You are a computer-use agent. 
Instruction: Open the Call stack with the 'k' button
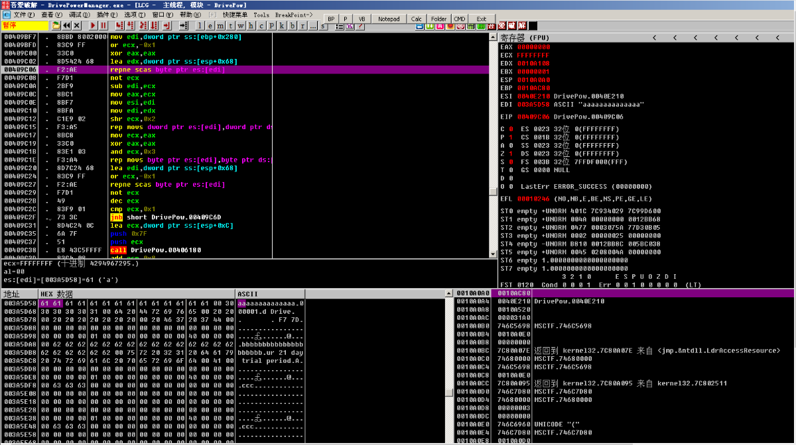click(x=282, y=27)
